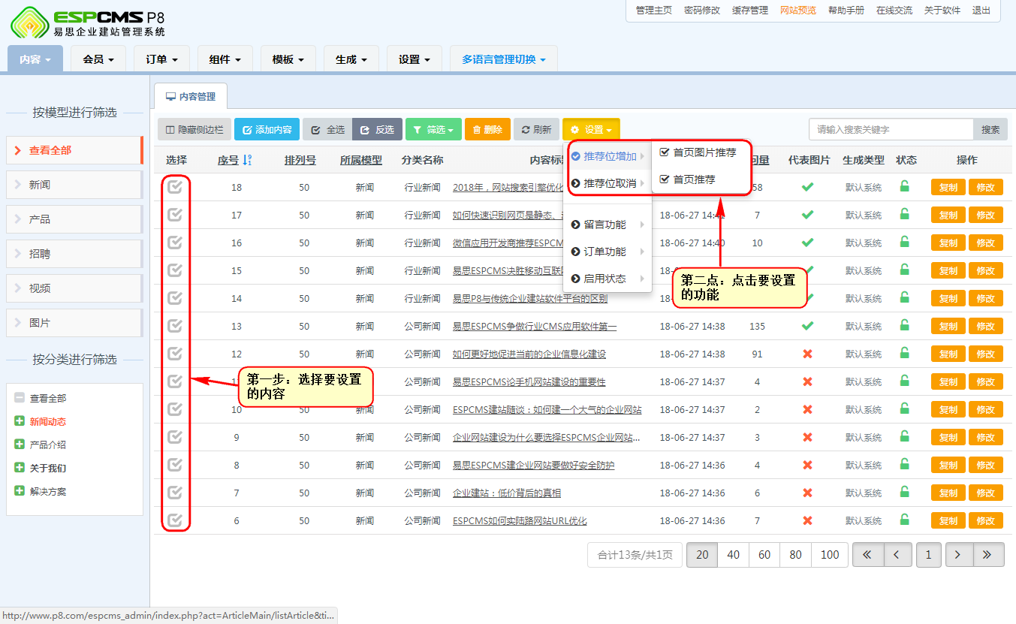1016x624 pixels.
Task: Go to next page arrow
Action: coord(957,555)
